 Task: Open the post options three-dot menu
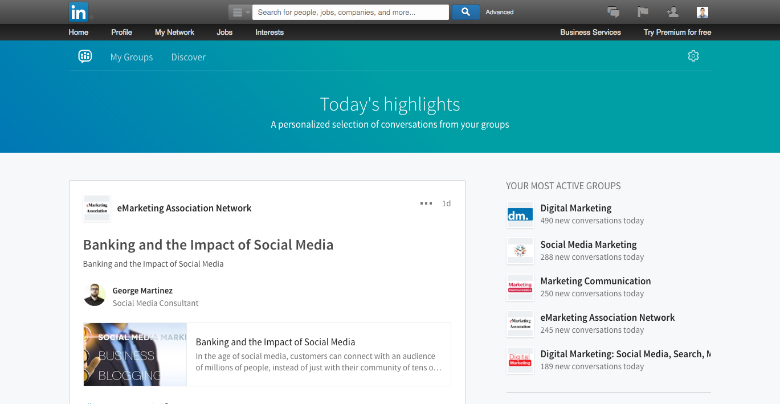(426, 203)
